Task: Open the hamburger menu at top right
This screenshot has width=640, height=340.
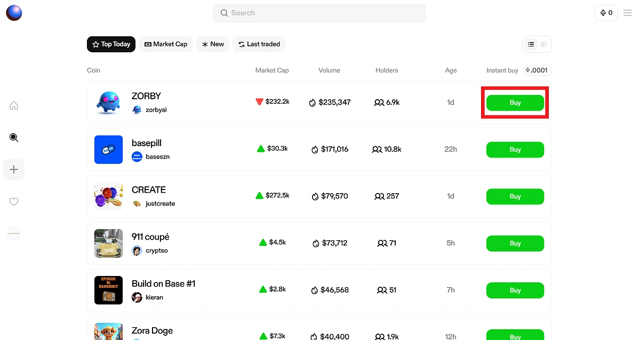Action: click(x=628, y=13)
